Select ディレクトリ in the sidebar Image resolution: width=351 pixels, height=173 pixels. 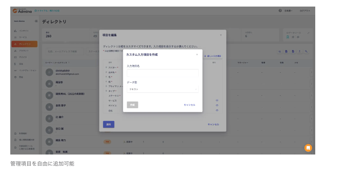tap(24, 44)
